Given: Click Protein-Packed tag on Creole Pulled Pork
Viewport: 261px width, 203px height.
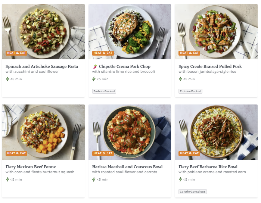Looking at the screenshot, I should pos(190,91).
